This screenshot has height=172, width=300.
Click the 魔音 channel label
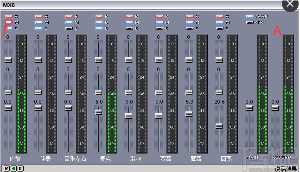click(x=196, y=159)
